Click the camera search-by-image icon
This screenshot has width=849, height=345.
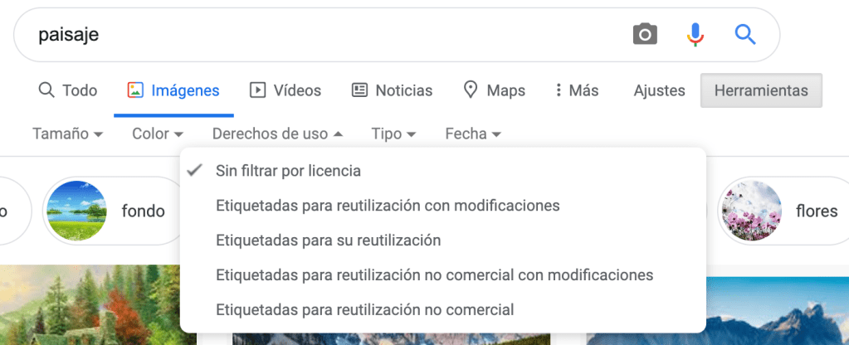coord(645,34)
